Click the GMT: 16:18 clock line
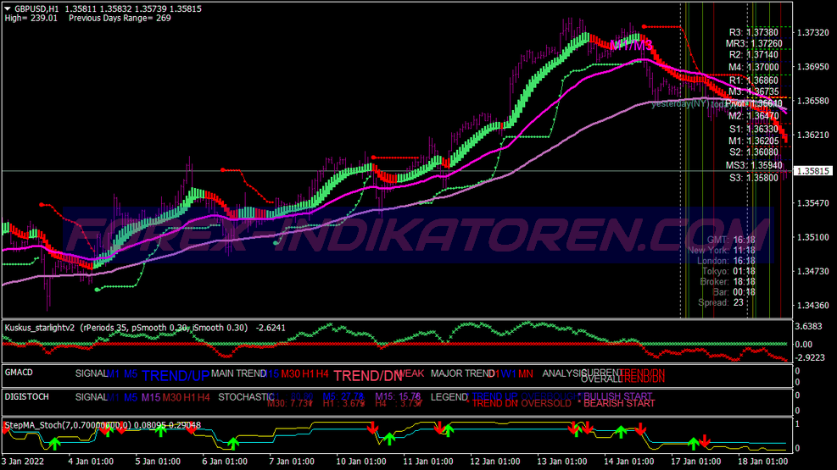 (731, 241)
